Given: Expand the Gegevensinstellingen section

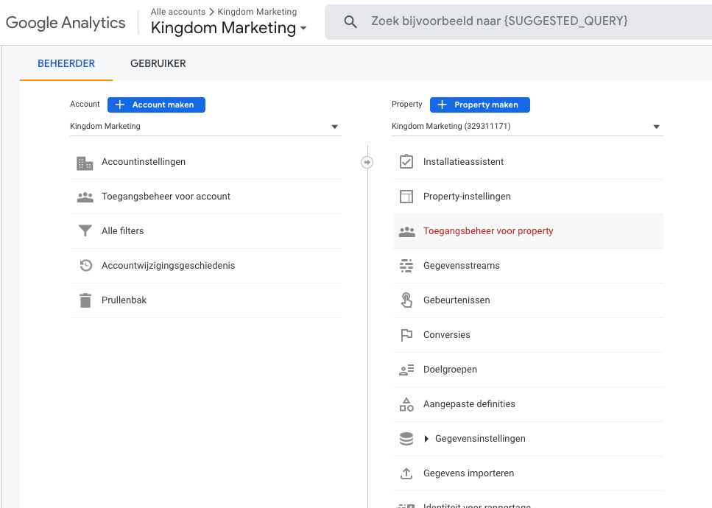Looking at the screenshot, I should [426, 438].
